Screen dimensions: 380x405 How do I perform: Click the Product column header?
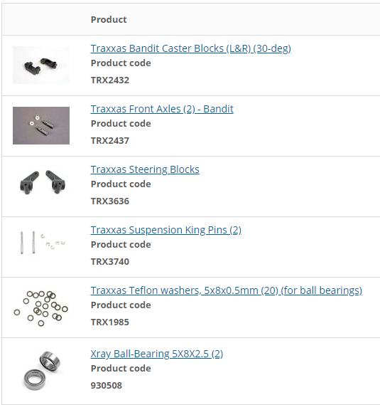pyautogui.click(x=109, y=20)
